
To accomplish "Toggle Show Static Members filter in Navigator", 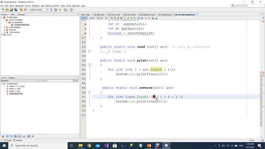I will [x=11, y=136].
